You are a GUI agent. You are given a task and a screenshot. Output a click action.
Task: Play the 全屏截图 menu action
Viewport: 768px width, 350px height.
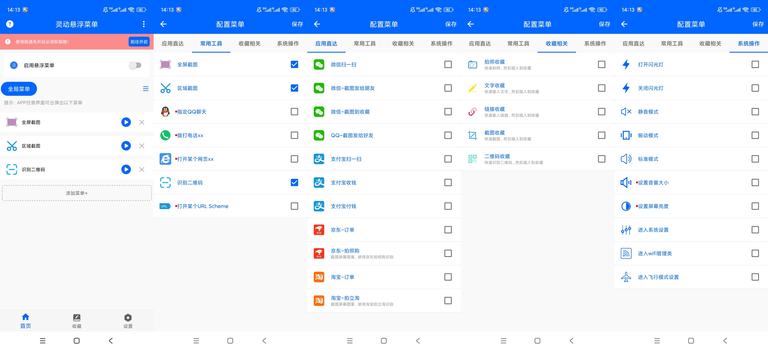point(126,122)
